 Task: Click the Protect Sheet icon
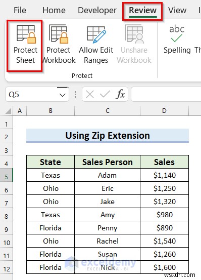(26, 34)
